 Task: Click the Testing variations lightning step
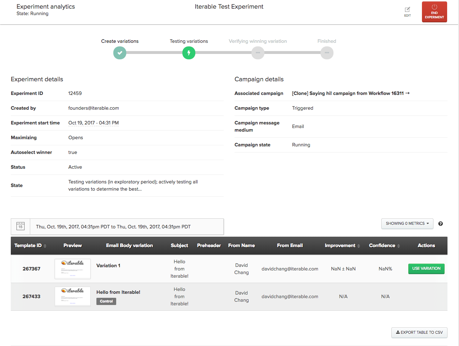pos(189,53)
